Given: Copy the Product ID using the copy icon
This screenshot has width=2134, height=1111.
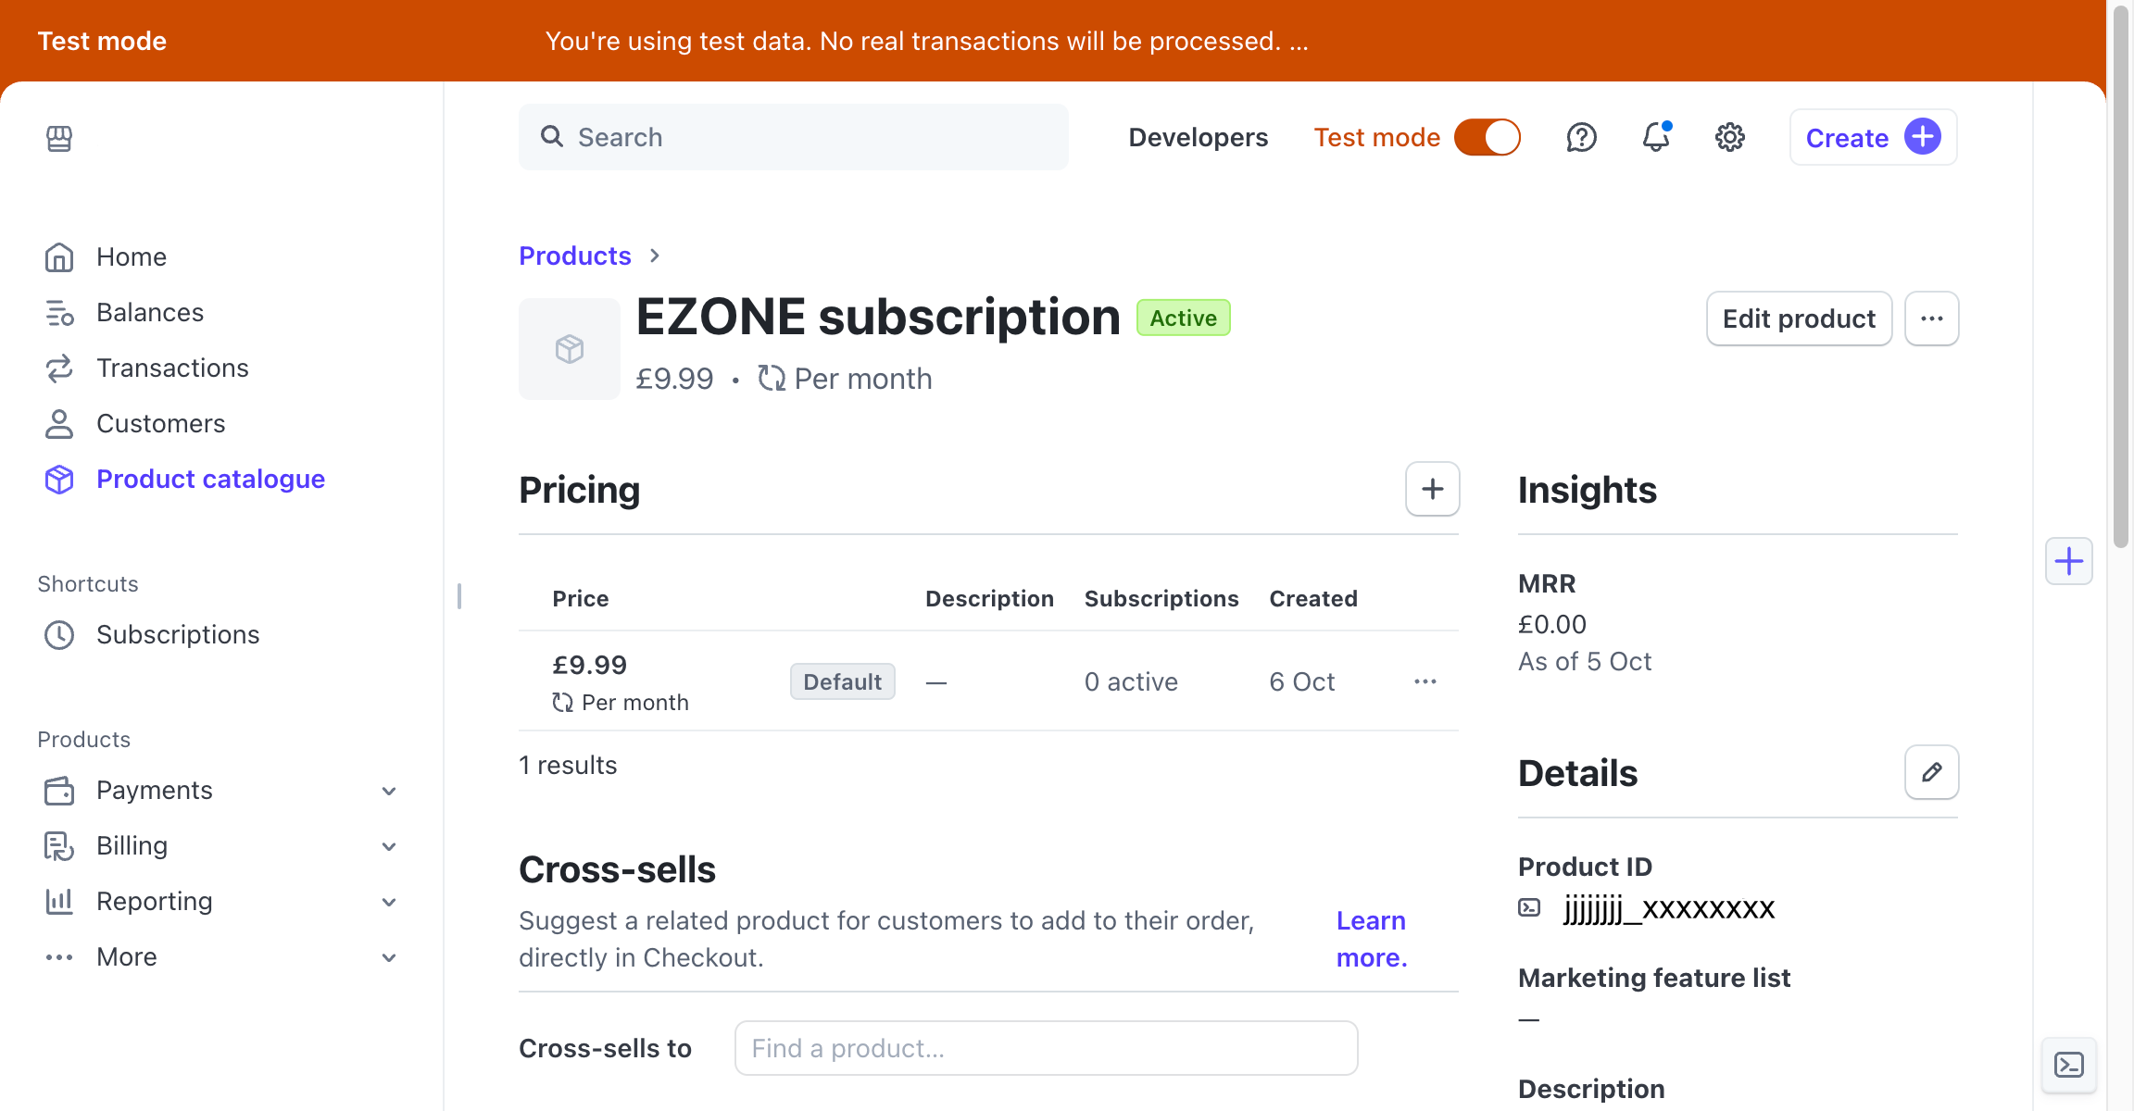Looking at the screenshot, I should pyautogui.click(x=1527, y=907).
